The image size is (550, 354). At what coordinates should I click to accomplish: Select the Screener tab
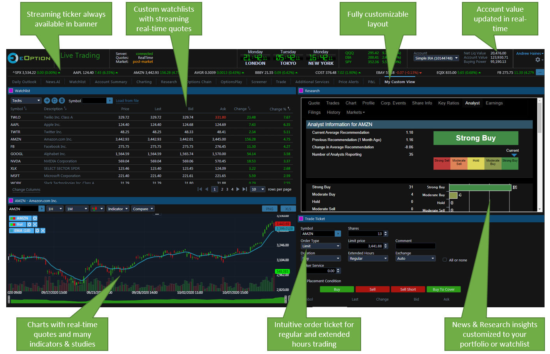pos(259,82)
